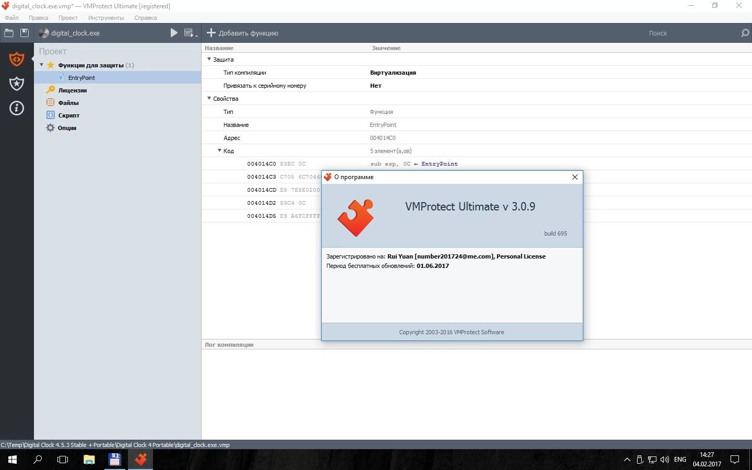This screenshot has height=470, width=752.
Task: Collapse the Функции для защиты tree node
Action: (x=42, y=65)
